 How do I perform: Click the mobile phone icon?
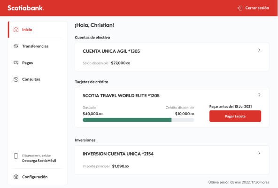(x=16, y=156)
